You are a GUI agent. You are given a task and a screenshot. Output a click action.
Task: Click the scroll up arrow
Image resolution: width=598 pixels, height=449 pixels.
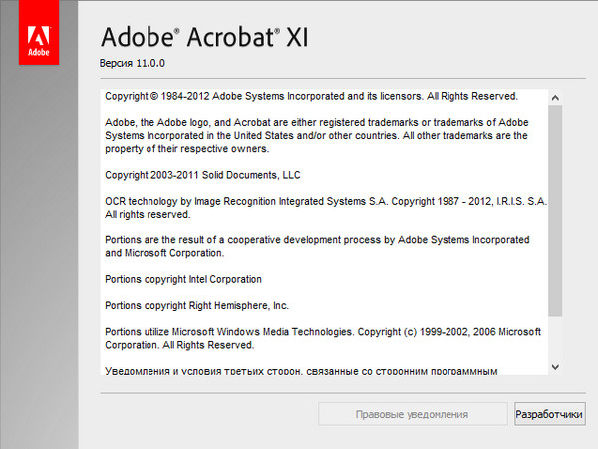coord(555,98)
